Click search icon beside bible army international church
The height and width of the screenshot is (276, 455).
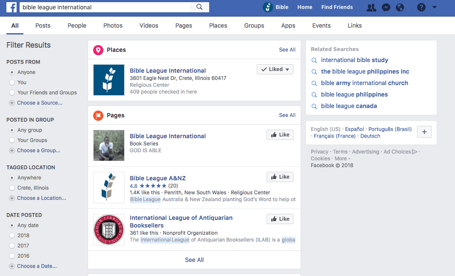[314, 83]
